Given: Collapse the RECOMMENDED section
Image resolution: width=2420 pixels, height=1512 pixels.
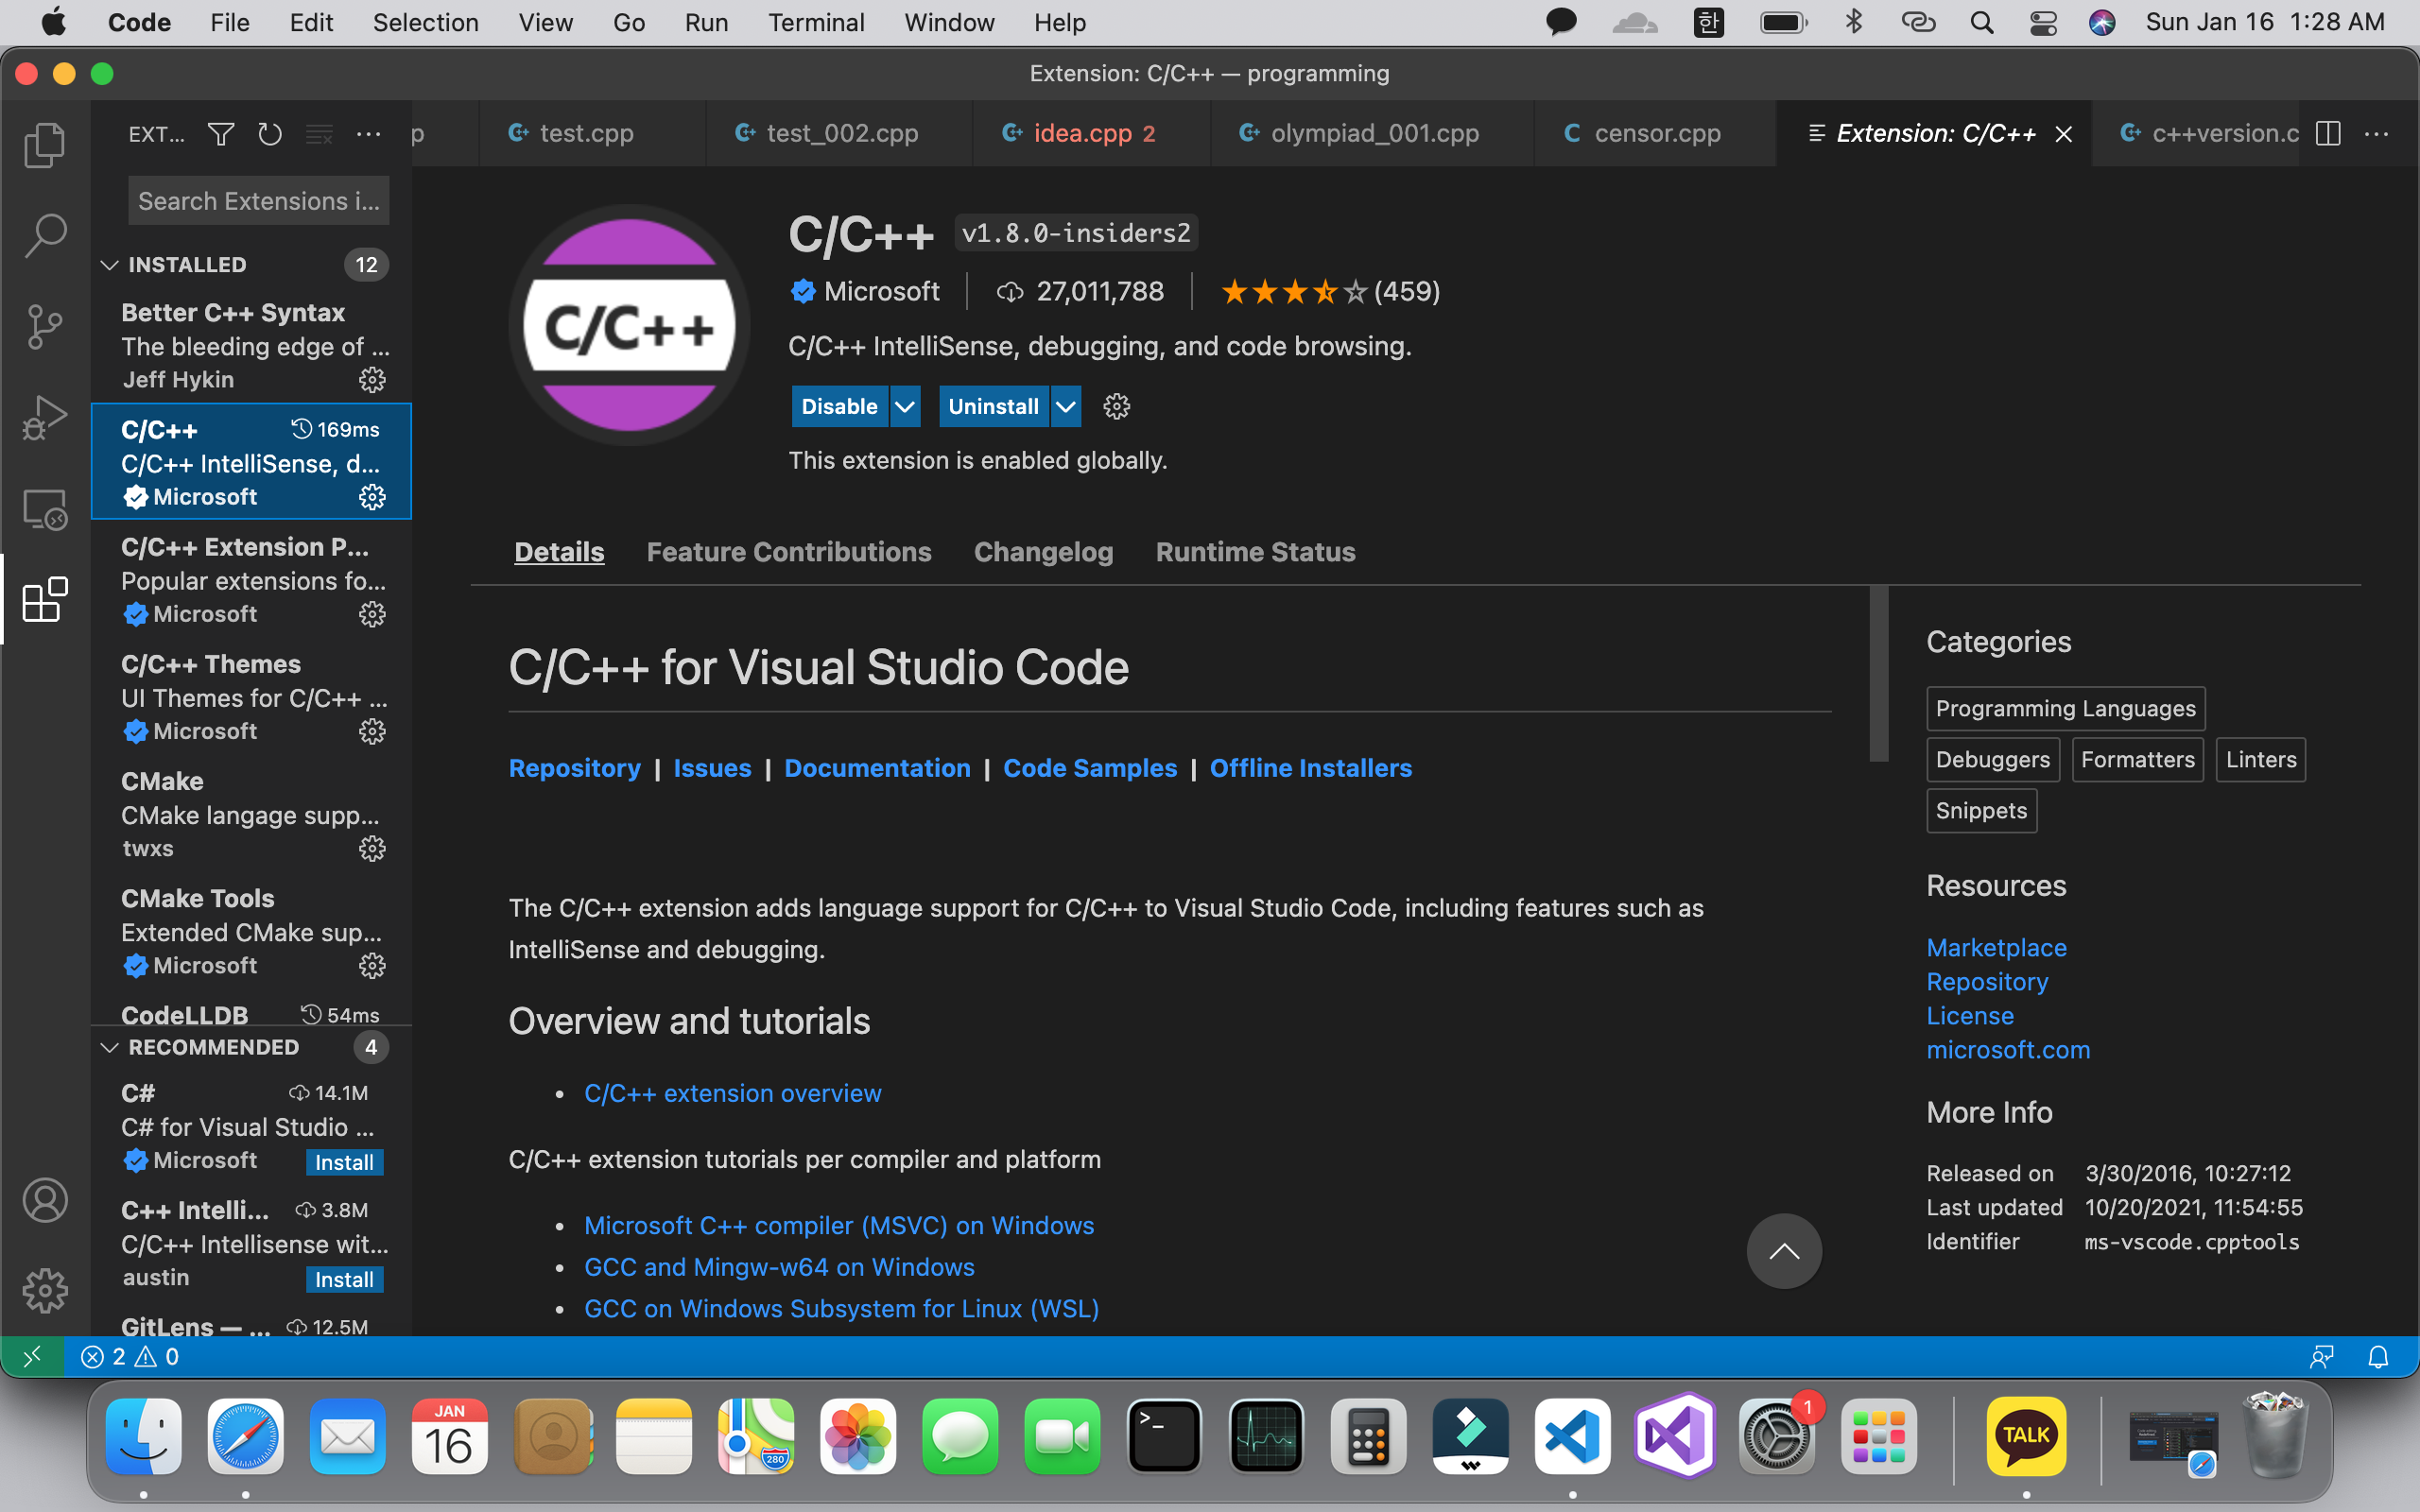Looking at the screenshot, I should tap(110, 1047).
